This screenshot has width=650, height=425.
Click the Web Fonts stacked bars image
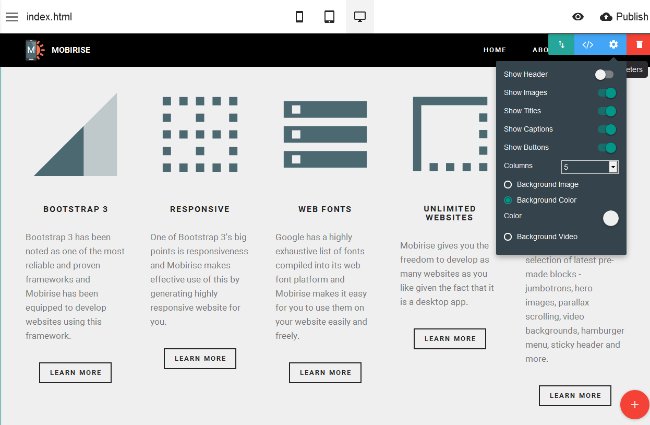pyautogui.click(x=325, y=134)
